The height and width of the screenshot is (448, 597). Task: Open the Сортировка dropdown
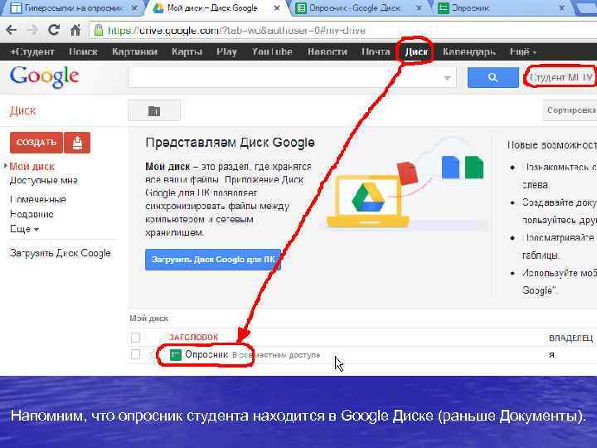[570, 110]
